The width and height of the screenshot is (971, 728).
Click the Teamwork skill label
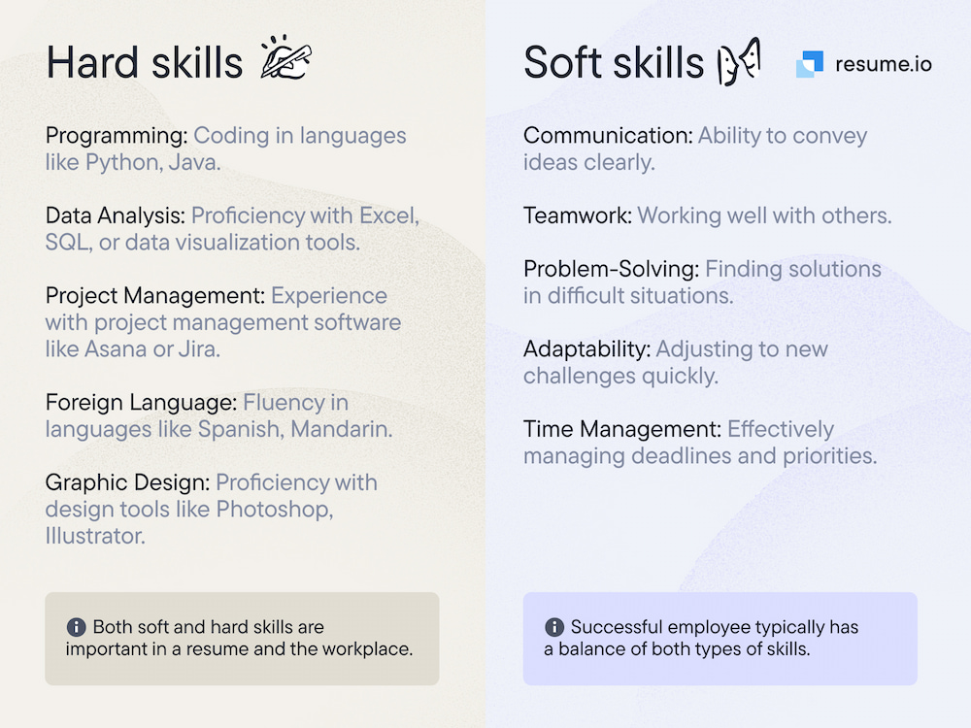[577, 215]
